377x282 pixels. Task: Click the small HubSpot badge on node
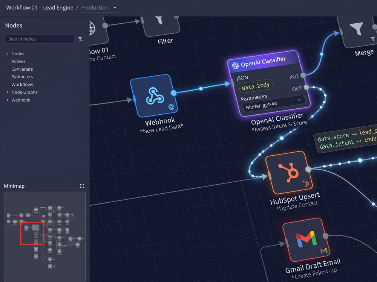click(306, 183)
